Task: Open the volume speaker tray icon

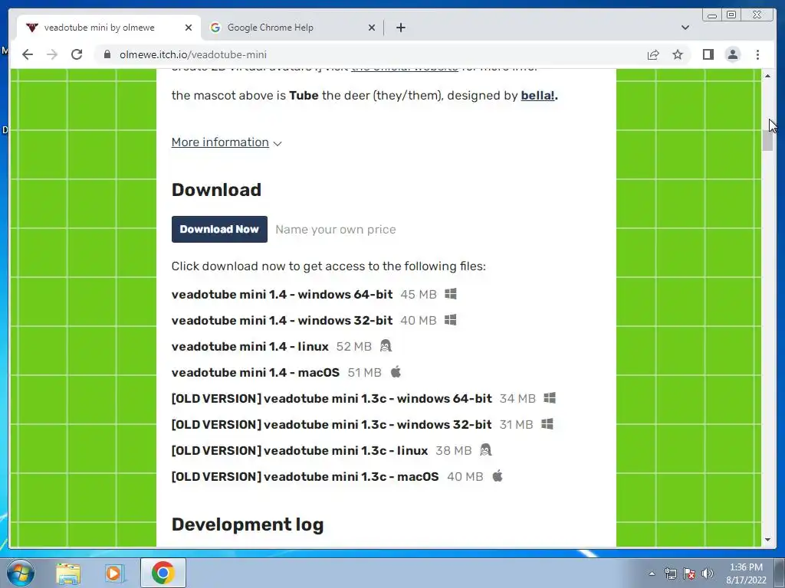Action: 707,573
